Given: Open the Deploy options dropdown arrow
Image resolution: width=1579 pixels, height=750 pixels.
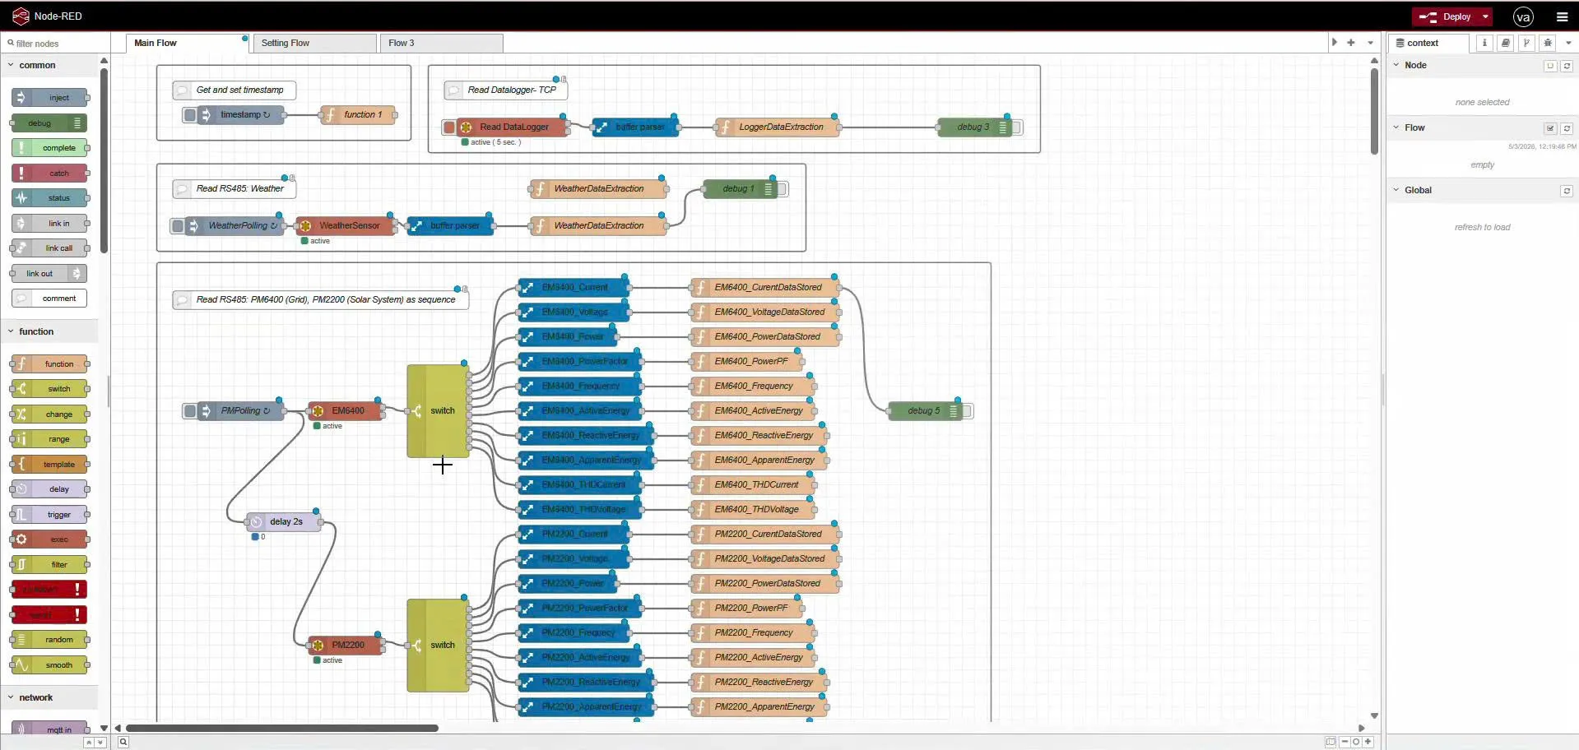Looking at the screenshot, I should point(1485,16).
